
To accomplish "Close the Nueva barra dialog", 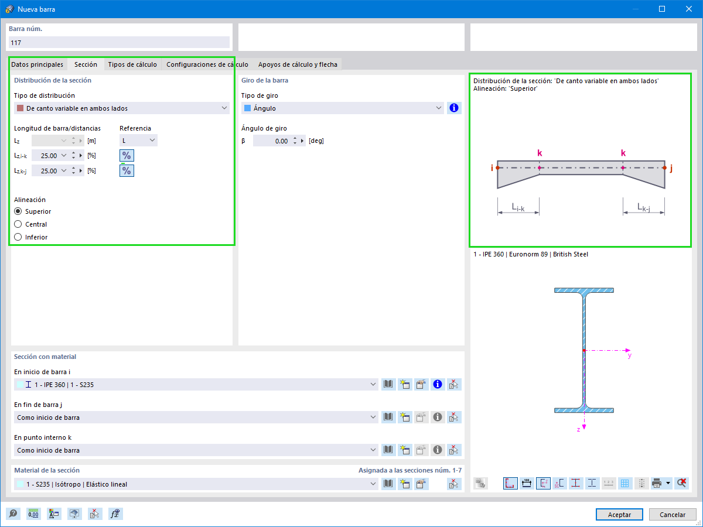I will click(x=689, y=9).
